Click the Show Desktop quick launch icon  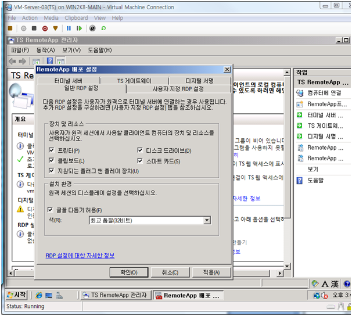(49, 295)
